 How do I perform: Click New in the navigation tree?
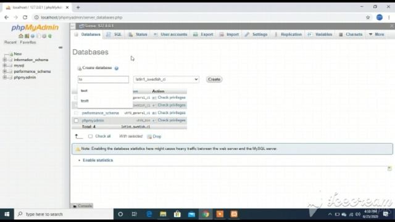[x=18, y=54]
